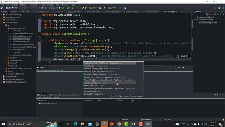The width and height of the screenshot is (225, 127).
Task: Open Loginautomationtest.java in Package Explorer
Action: [x=22, y=55]
